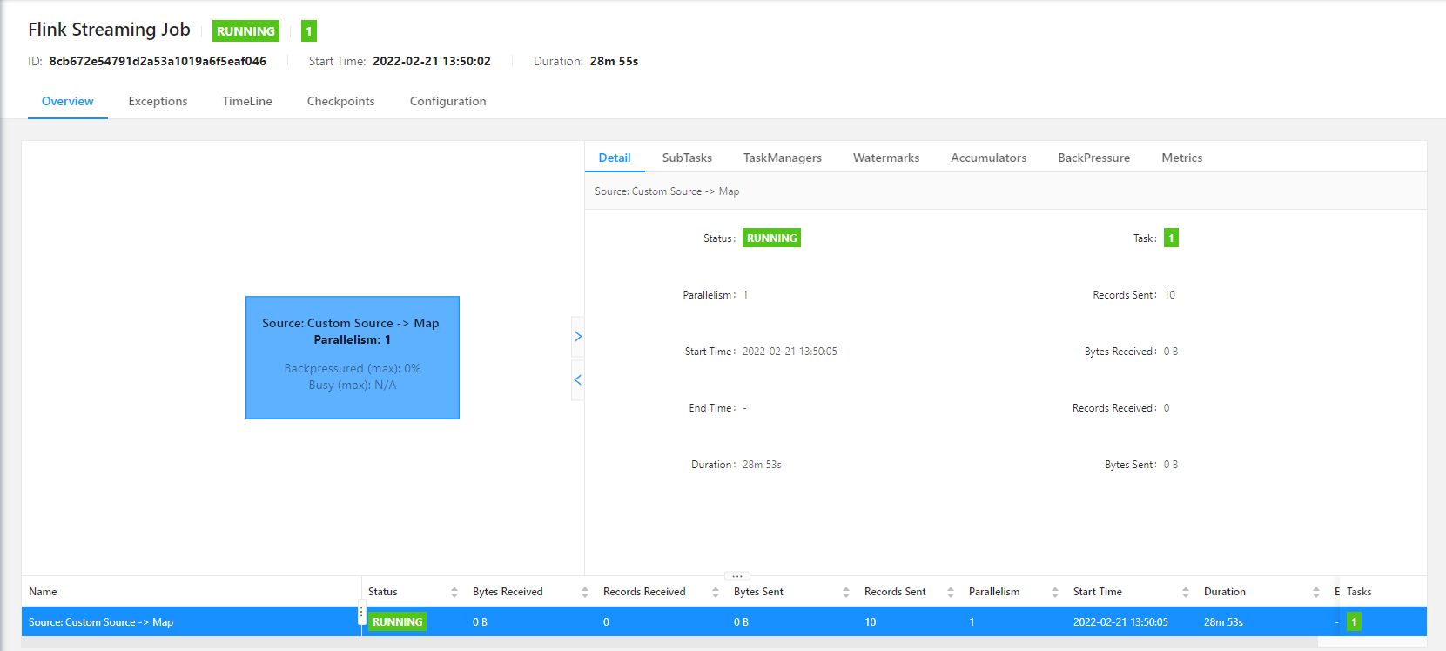This screenshot has height=651, width=1446.
Task: Click the Start Time cell in table row
Action: 1120,621
